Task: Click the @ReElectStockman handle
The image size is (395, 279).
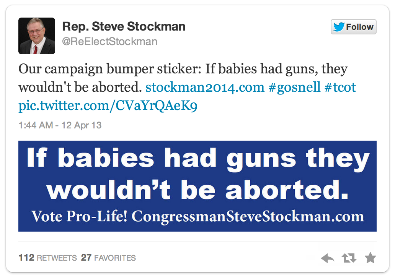Action: tap(109, 41)
